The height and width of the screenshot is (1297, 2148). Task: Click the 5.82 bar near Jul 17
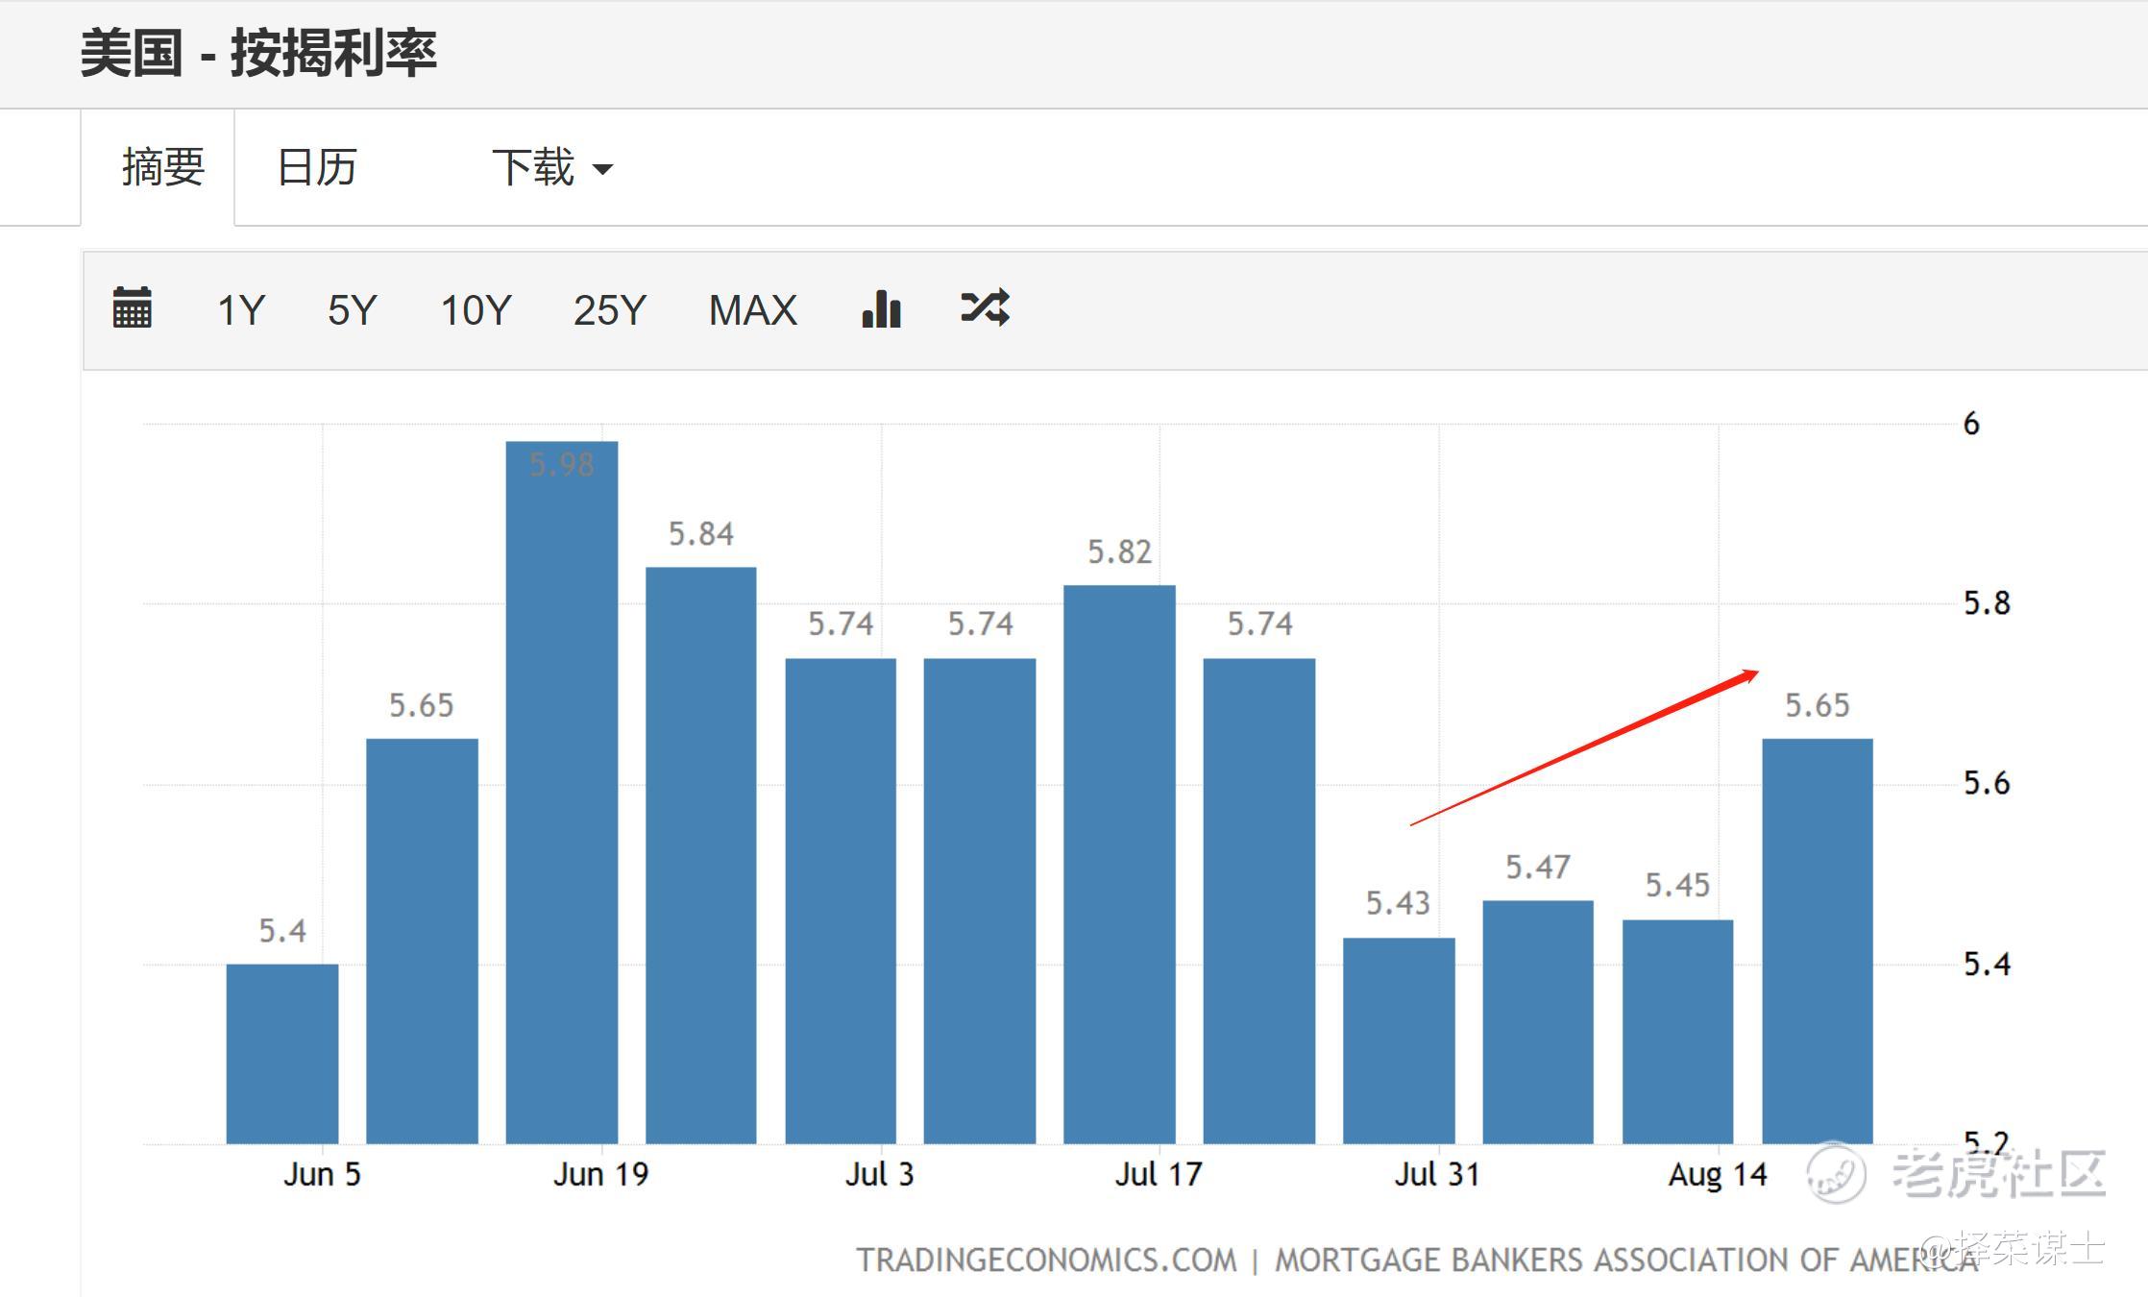[1119, 865]
